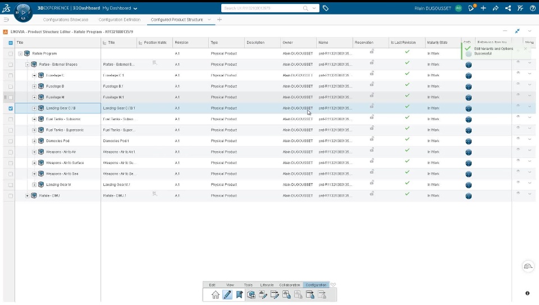Open the Configurations Showcase tab
Viewport: 539px width, 305px height.
coord(66,20)
